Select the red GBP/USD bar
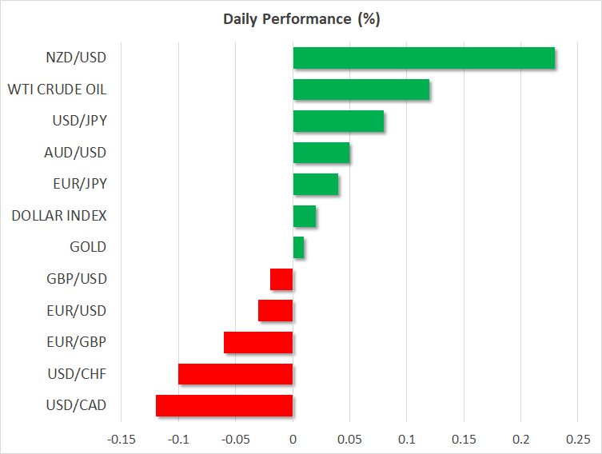 pos(281,279)
